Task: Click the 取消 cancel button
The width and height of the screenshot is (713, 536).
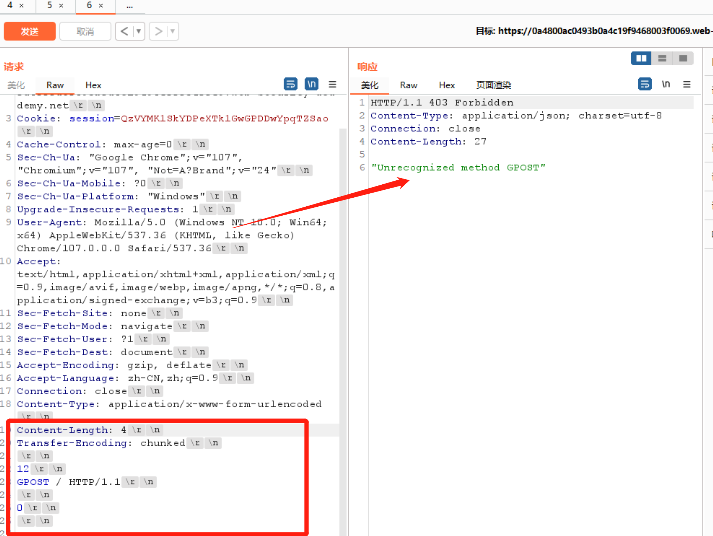Action: (85, 31)
